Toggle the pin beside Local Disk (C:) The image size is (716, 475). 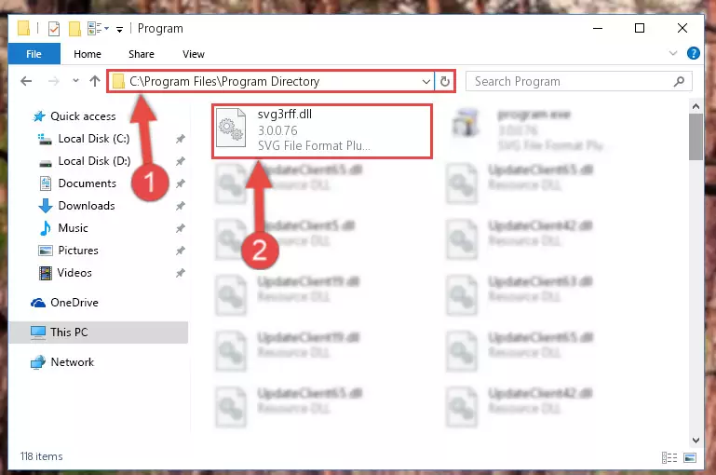tap(181, 139)
